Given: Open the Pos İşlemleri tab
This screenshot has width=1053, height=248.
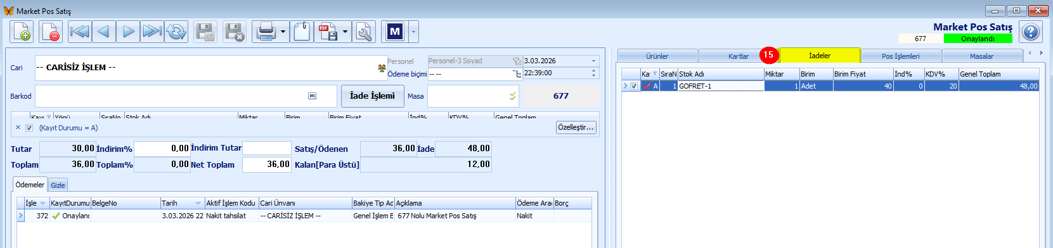Looking at the screenshot, I should tap(901, 56).
